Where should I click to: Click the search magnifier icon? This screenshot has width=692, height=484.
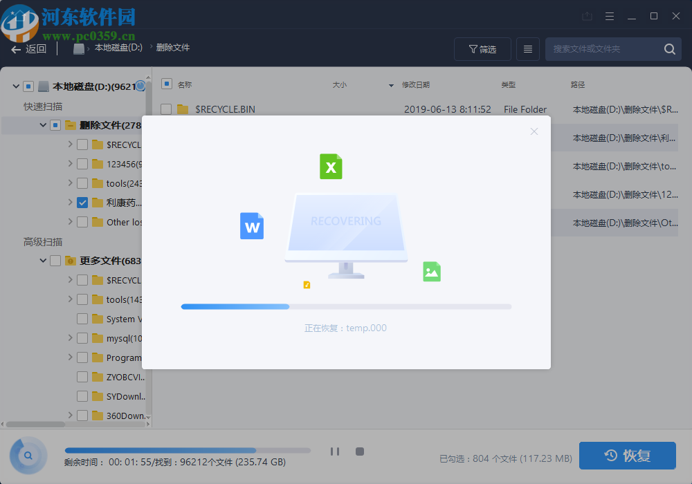(668, 49)
